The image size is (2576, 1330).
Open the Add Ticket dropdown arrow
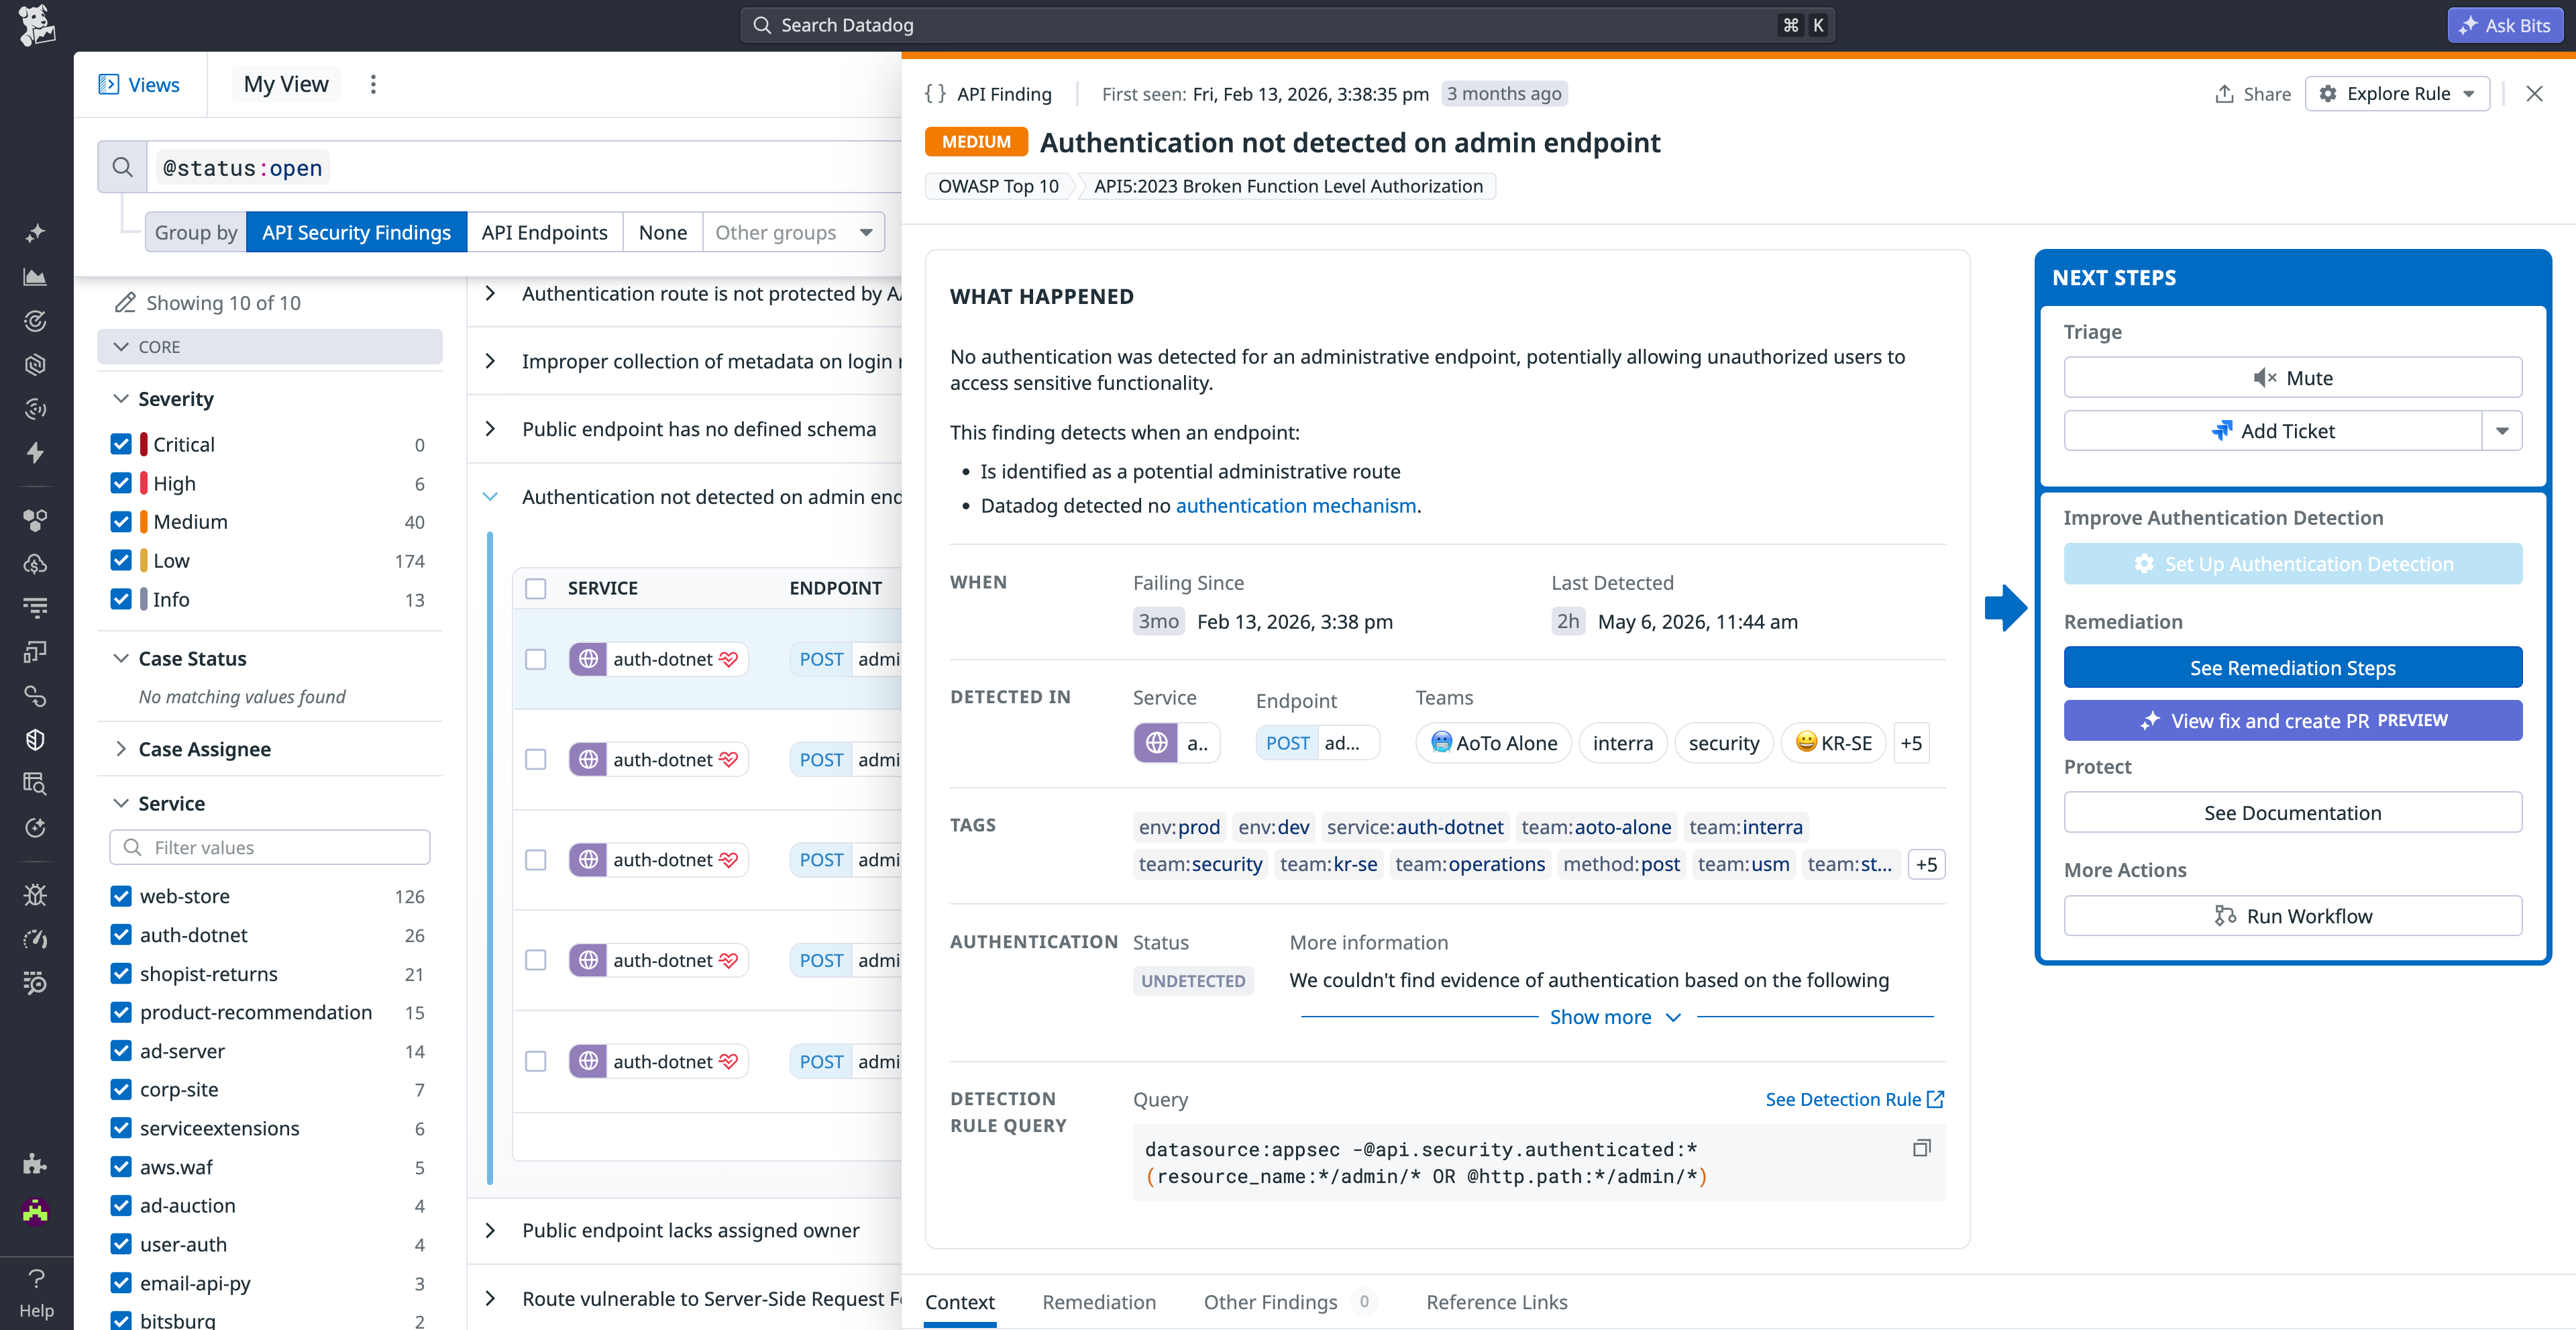(2502, 430)
